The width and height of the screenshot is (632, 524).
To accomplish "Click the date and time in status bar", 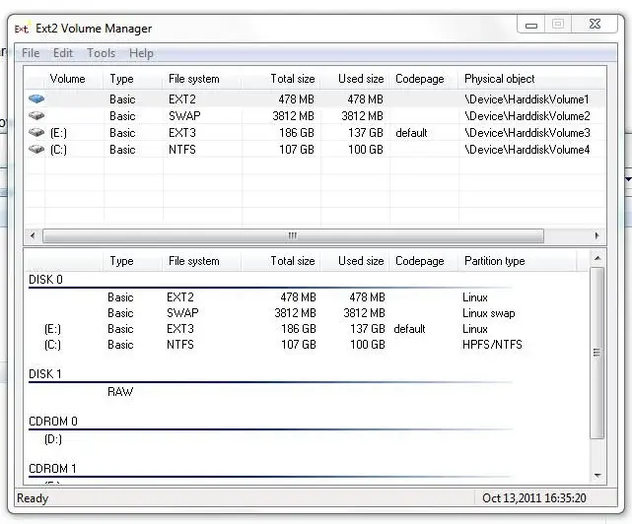I will [x=534, y=498].
